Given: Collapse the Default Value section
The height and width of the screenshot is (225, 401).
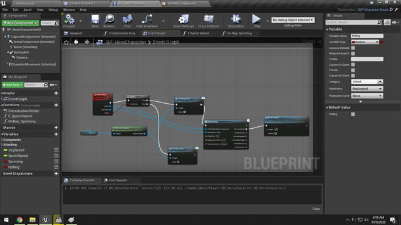Looking at the screenshot, I should pyautogui.click(x=327, y=107).
